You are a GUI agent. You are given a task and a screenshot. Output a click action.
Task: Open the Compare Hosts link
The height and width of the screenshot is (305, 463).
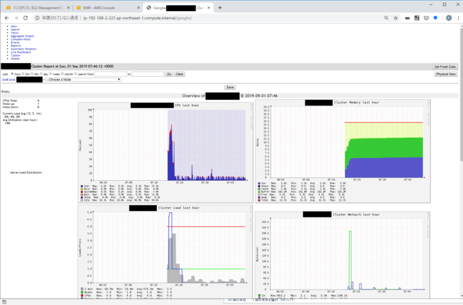click(x=21, y=39)
